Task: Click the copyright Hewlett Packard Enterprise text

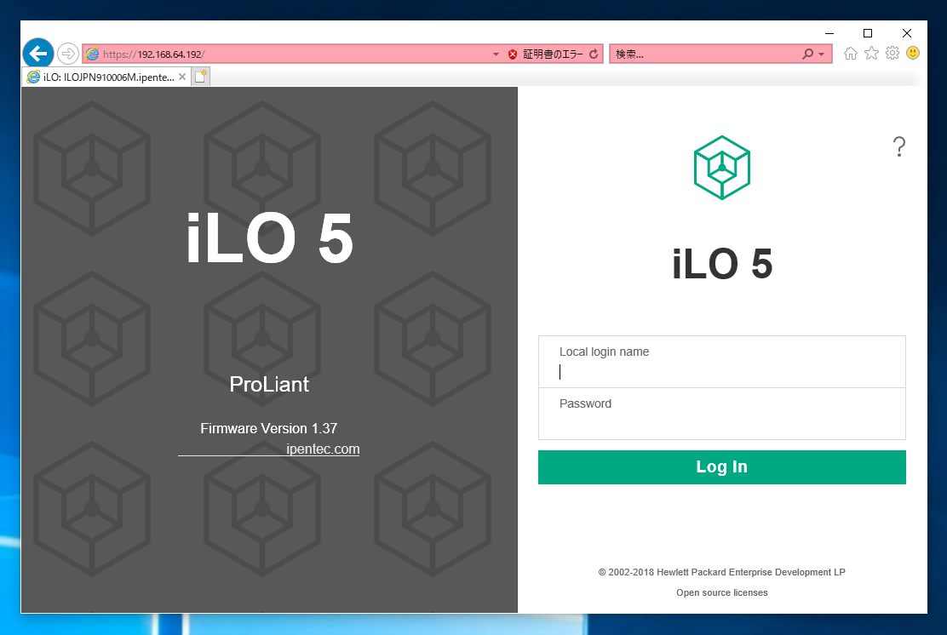Action: coord(721,572)
